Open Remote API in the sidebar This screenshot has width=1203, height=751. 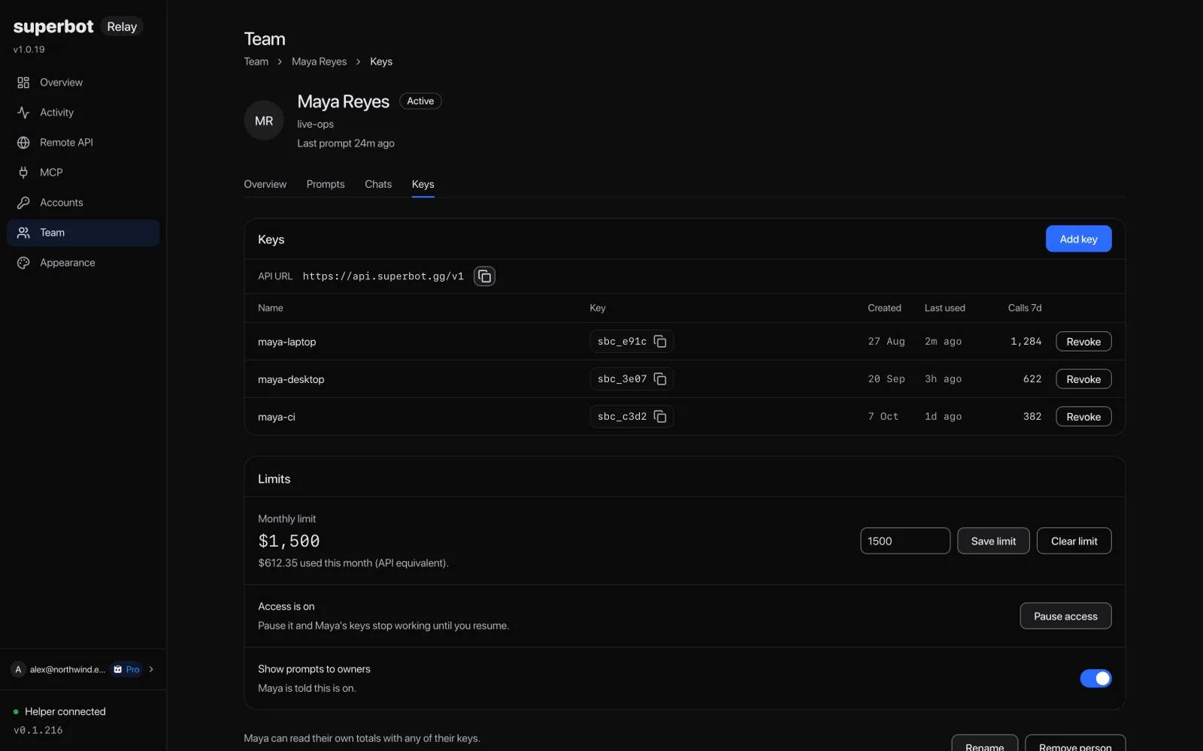click(x=83, y=143)
